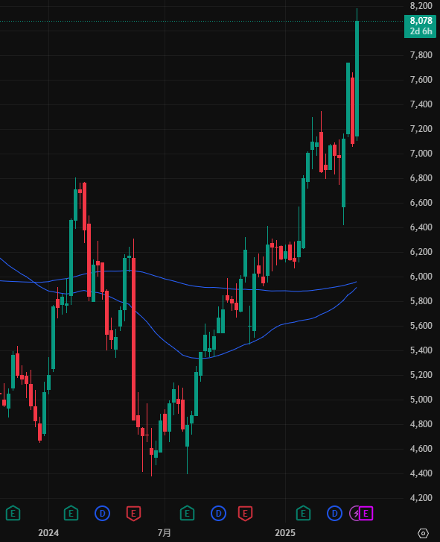440x542 pixels.
Task: Click the 6,800 price axis label
Action: click(421, 178)
